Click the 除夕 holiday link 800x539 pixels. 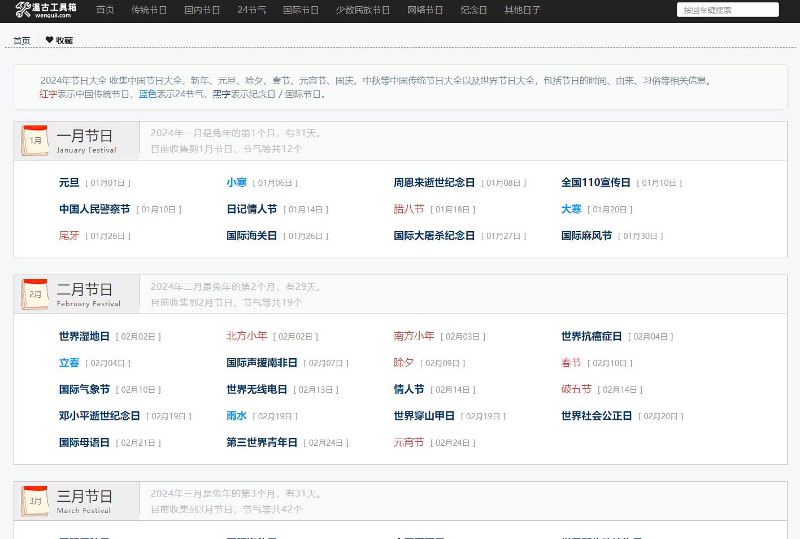pyautogui.click(x=403, y=363)
